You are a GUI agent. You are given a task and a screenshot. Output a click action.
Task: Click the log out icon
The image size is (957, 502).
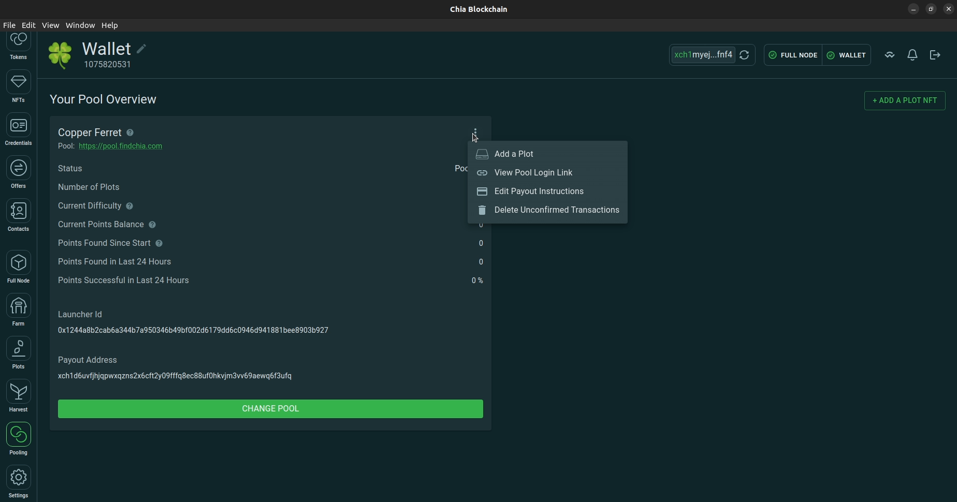pyautogui.click(x=935, y=55)
